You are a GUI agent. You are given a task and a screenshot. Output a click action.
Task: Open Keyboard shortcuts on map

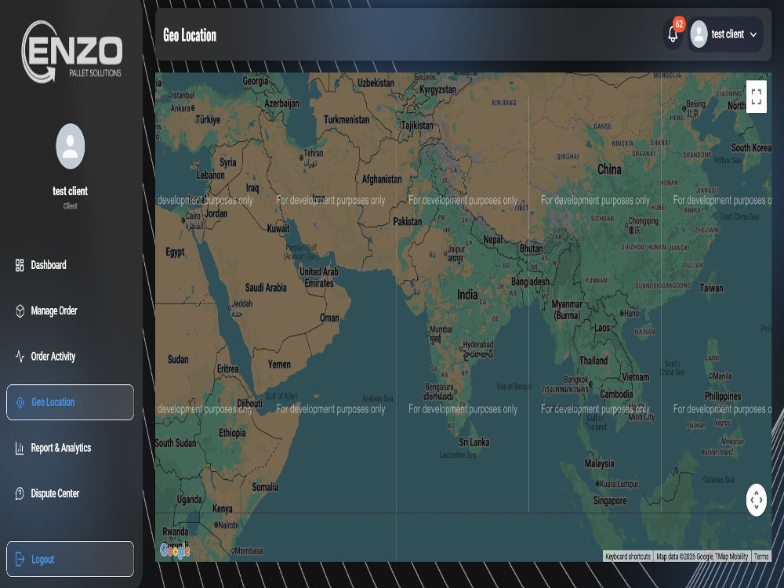point(627,557)
